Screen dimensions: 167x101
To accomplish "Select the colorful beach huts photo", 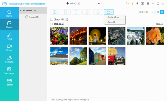I will tap(97, 56).
